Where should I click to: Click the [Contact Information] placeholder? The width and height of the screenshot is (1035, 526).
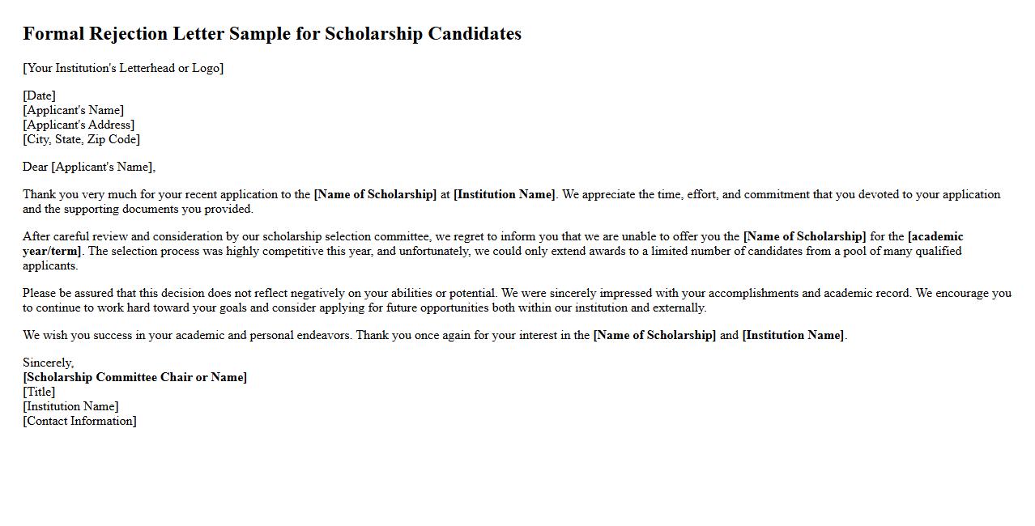coord(79,421)
